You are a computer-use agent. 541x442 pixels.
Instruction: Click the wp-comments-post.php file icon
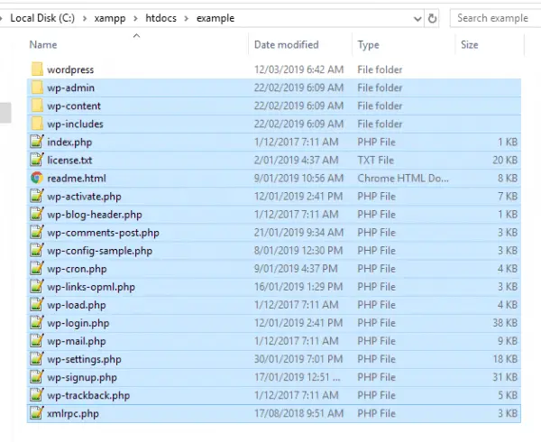(x=37, y=233)
